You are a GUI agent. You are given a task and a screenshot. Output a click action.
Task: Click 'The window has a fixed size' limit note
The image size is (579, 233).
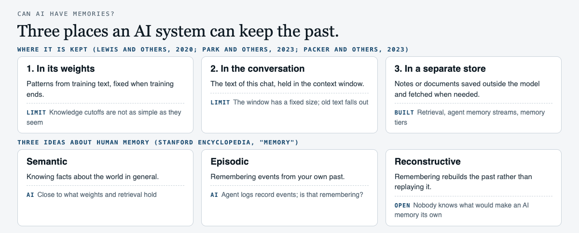(x=289, y=102)
